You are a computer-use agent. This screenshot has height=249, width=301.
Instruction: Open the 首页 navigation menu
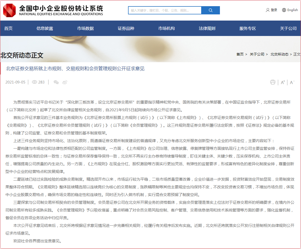(8, 29)
